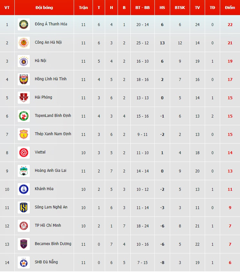Open the Becamex Bình Dương team link

point(53,244)
